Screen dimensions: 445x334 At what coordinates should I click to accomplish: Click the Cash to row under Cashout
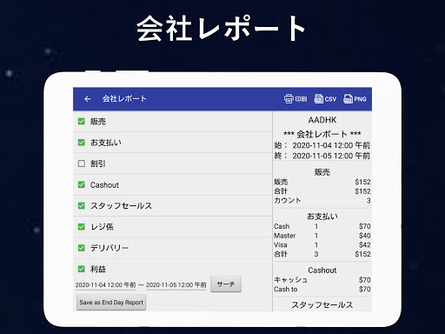click(x=322, y=289)
